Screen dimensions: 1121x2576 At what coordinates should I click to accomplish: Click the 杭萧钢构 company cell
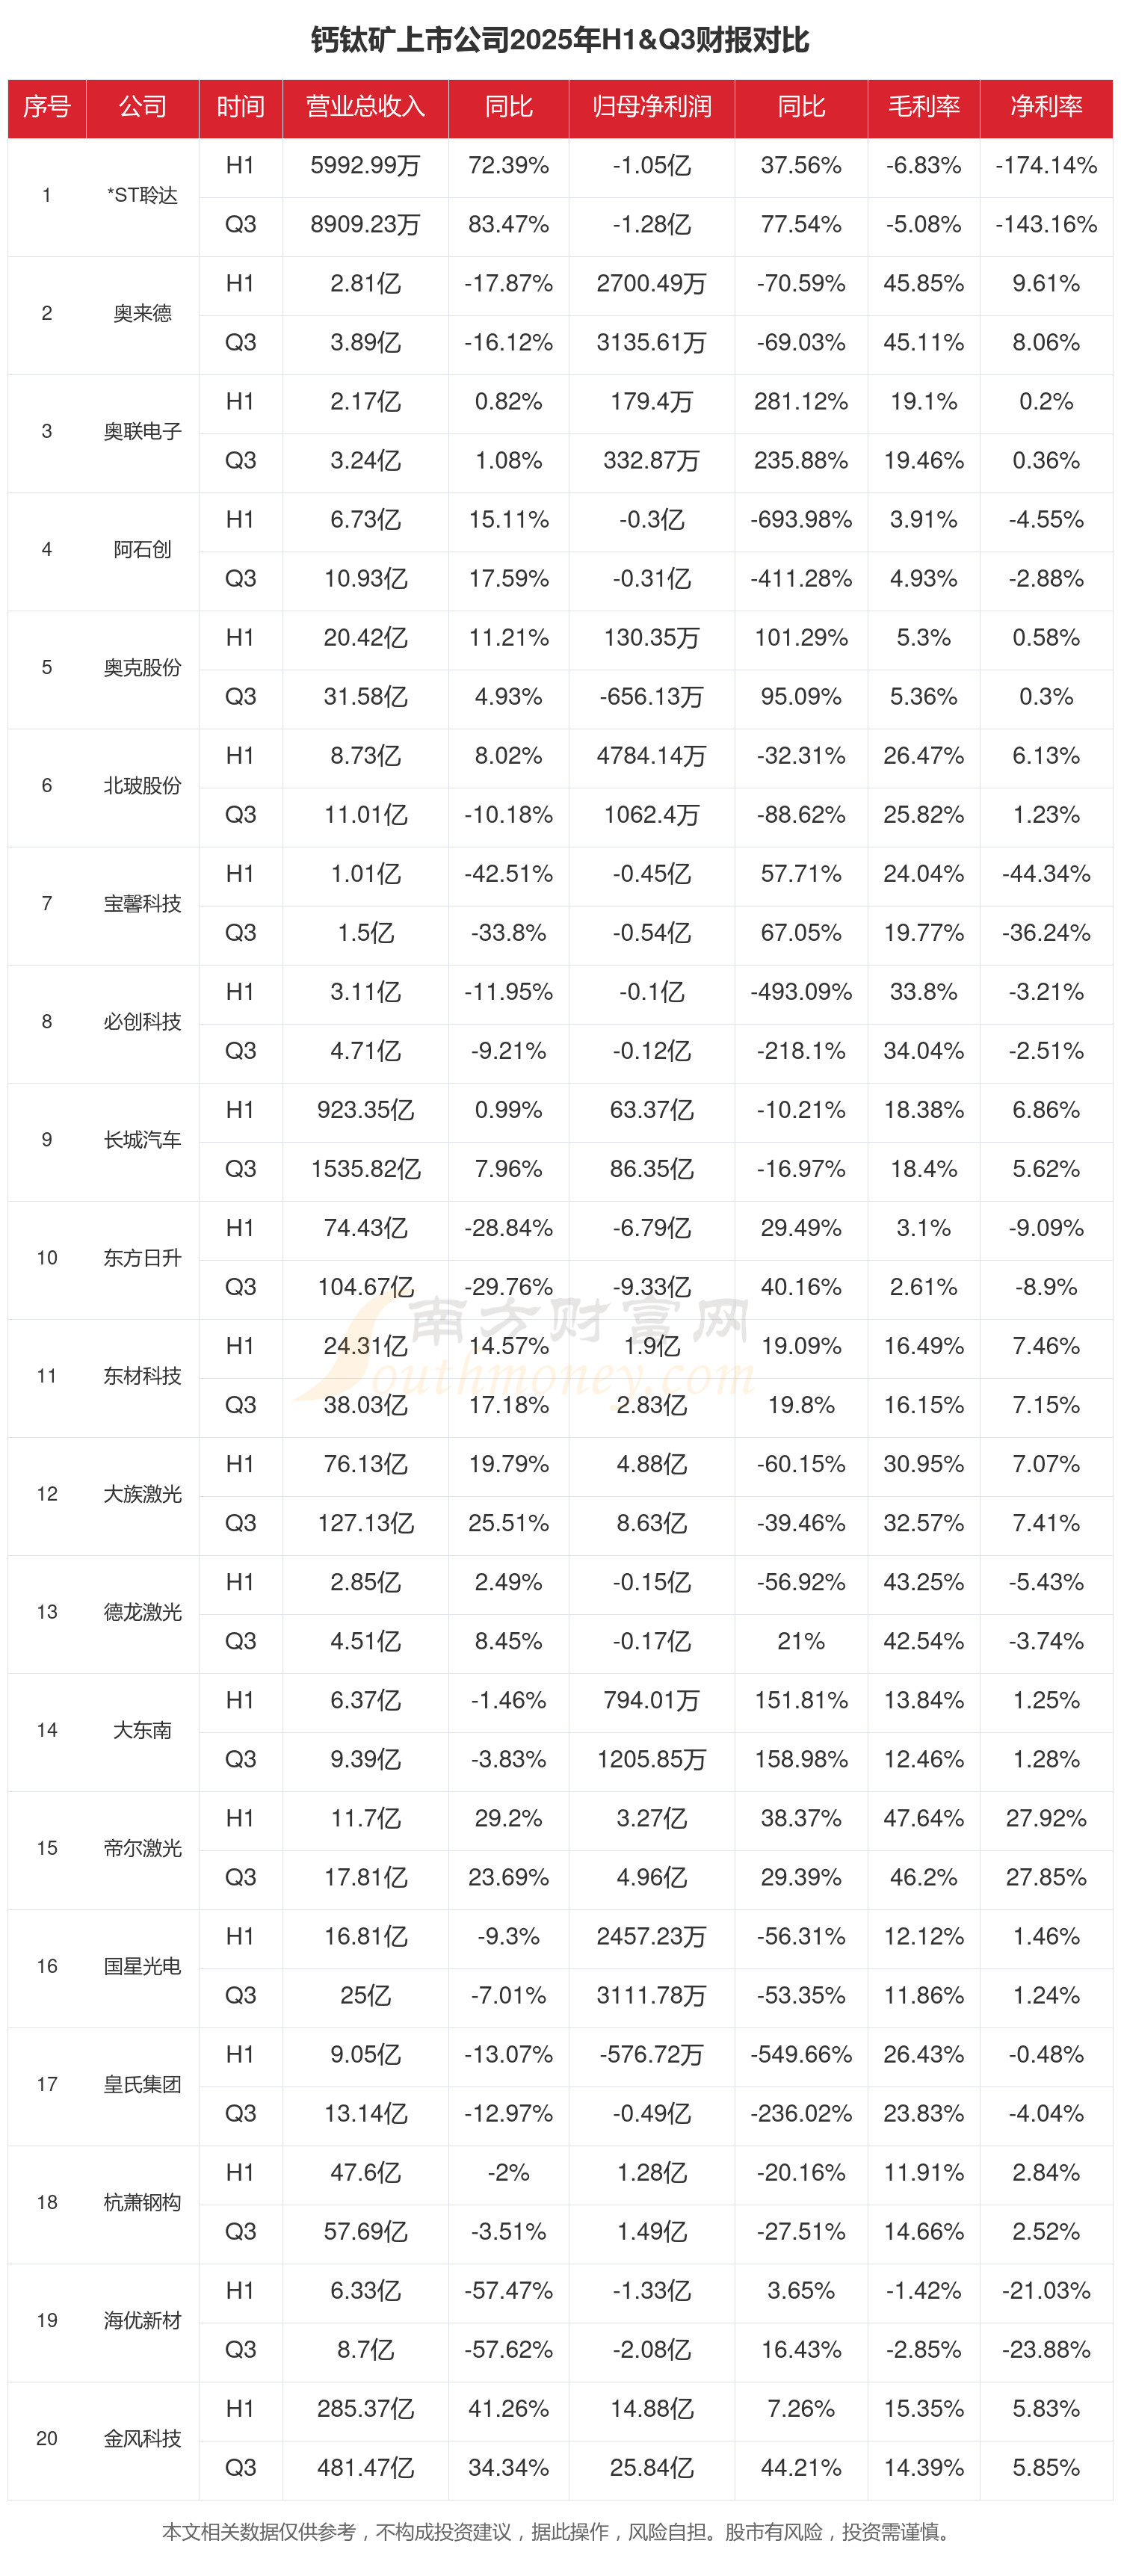tap(142, 2202)
